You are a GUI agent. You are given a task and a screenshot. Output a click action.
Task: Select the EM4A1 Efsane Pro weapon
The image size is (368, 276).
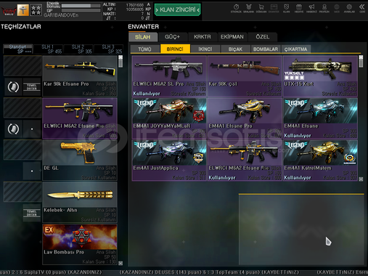(x=245, y=118)
